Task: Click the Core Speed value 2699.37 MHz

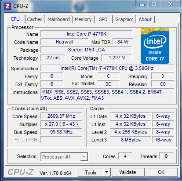Action: (61, 116)
